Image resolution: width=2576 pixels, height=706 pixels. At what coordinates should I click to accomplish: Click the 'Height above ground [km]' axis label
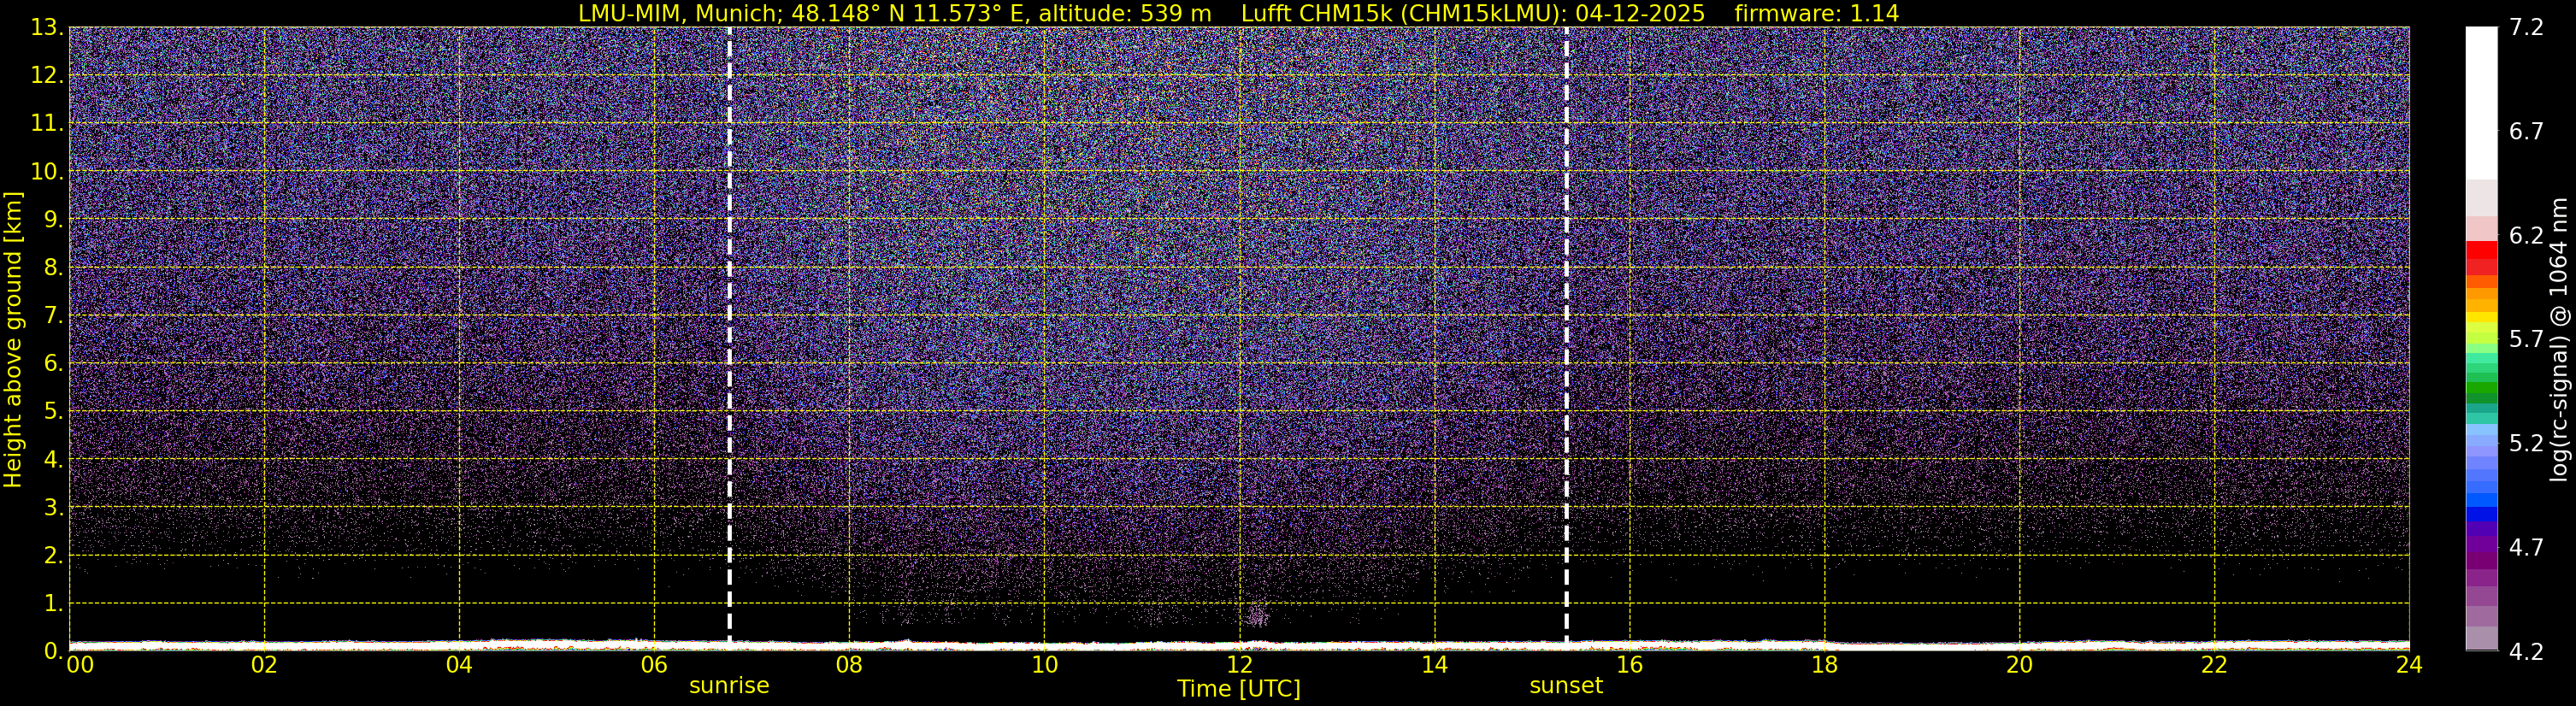[x=13, y=340]
